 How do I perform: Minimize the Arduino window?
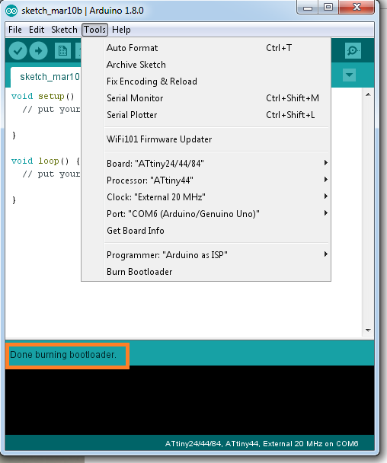[x=308, y=7]
